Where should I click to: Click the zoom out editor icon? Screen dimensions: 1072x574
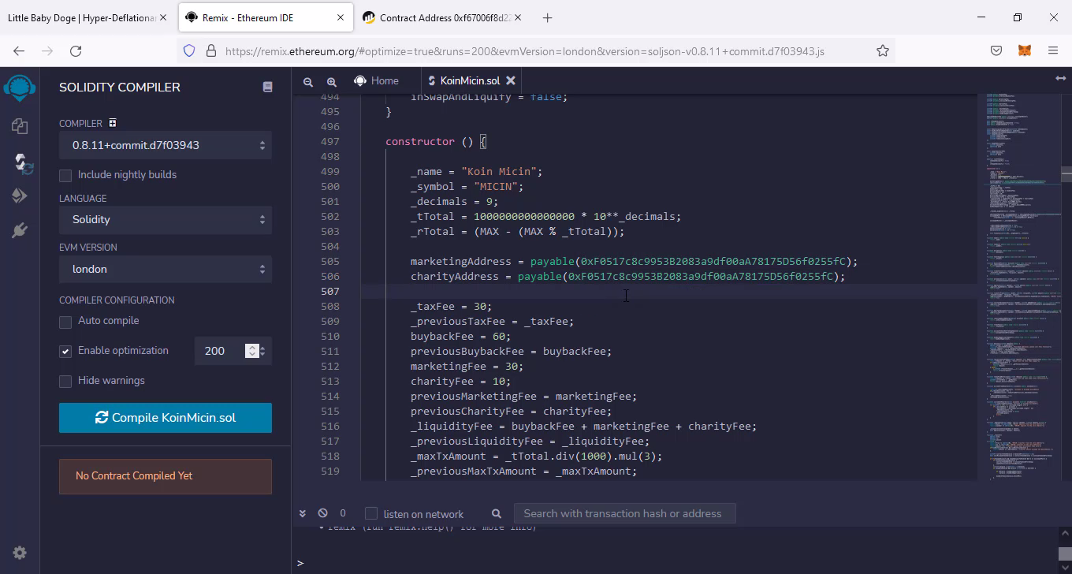(x=308, y=81)
